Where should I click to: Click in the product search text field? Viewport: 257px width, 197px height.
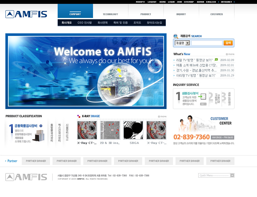[207, 43]
